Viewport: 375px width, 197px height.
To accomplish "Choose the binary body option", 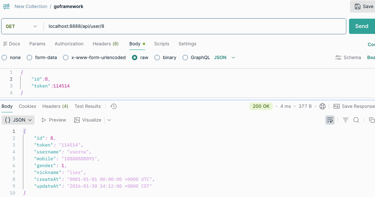I will coord(166,58).
